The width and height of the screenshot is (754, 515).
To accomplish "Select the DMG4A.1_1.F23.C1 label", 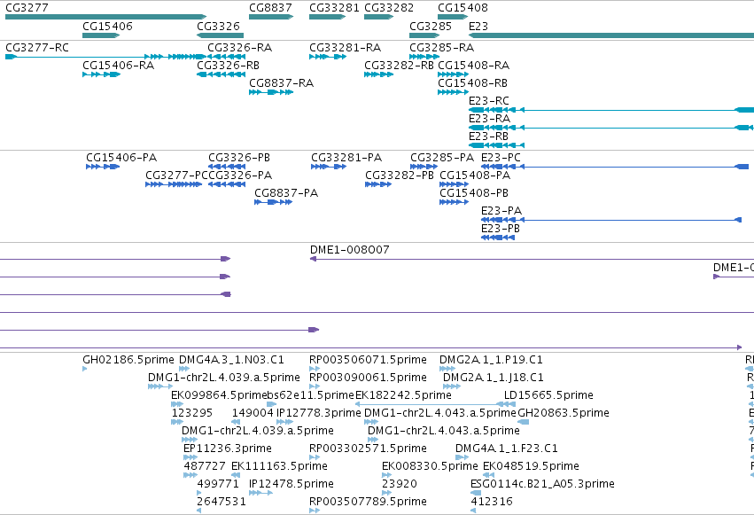I will point(507,449).
